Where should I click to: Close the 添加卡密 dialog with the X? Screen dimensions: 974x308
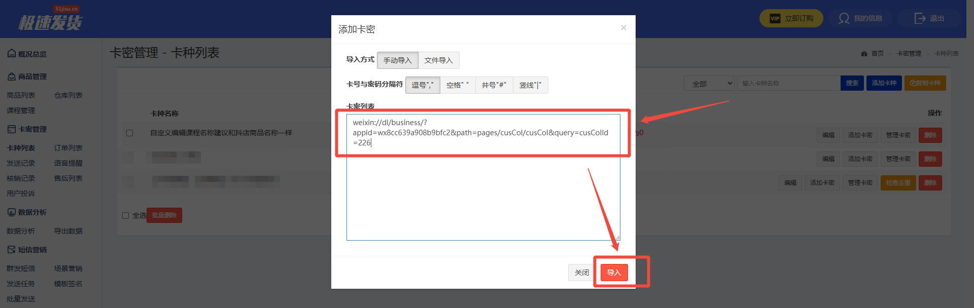pos(623,28)
